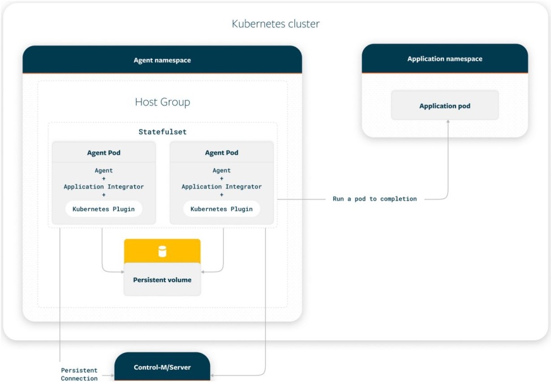Click the Statefulset label
Screen dimensions: 551x382
point(162,132)
